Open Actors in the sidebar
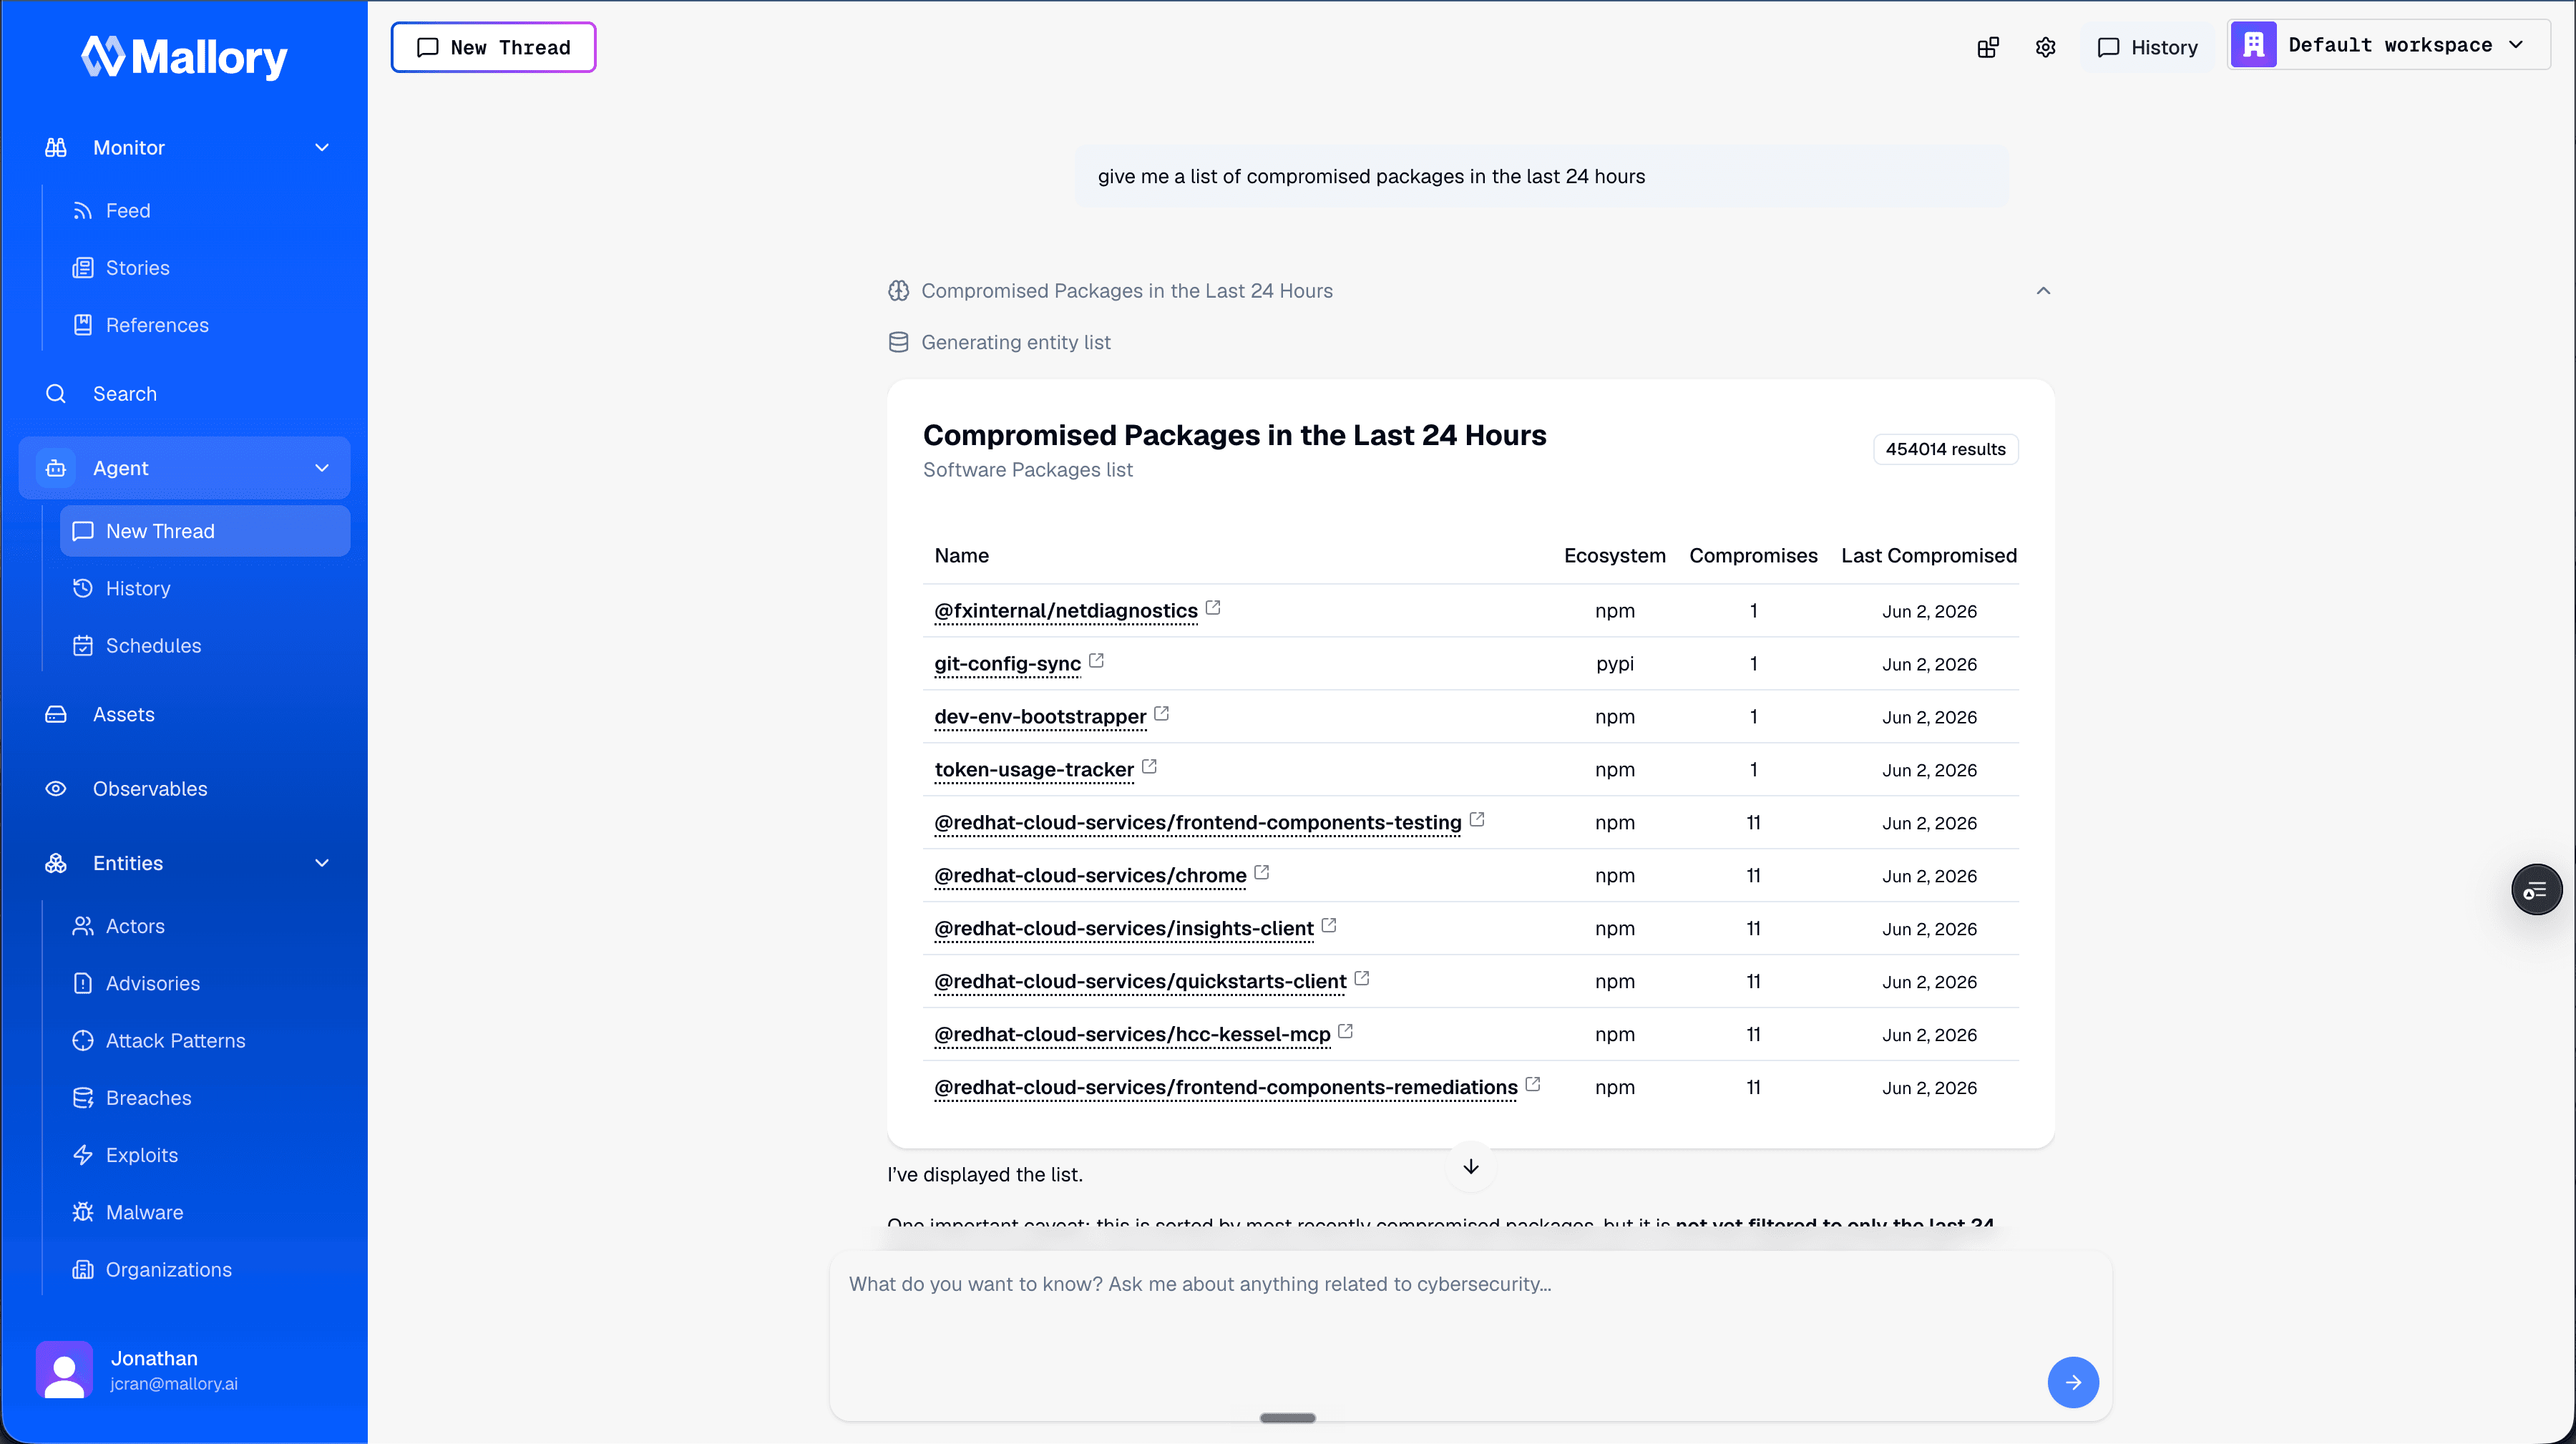The height and width of the screenshot is (1444, 2576). click(205, 926)
